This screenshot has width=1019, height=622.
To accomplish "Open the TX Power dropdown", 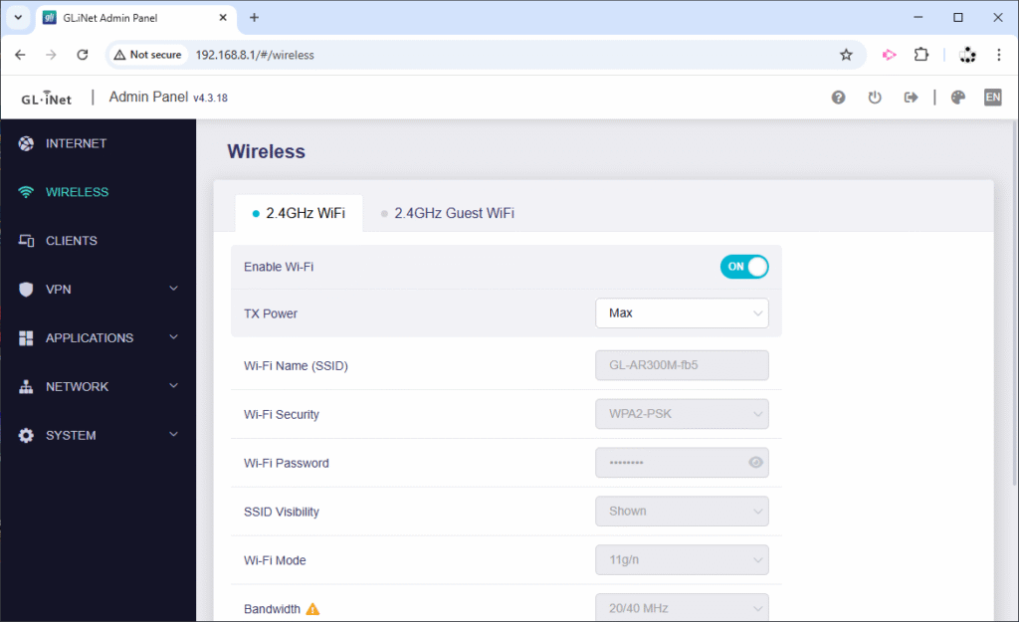I will click(x=682, y=313).
